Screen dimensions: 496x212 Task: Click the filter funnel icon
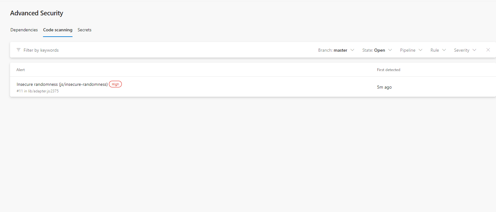[x=19, y=50]
